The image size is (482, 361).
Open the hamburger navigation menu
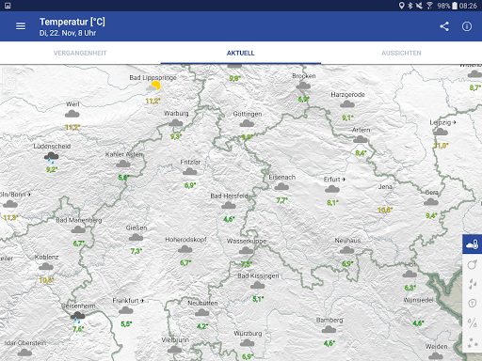point(21,26)
